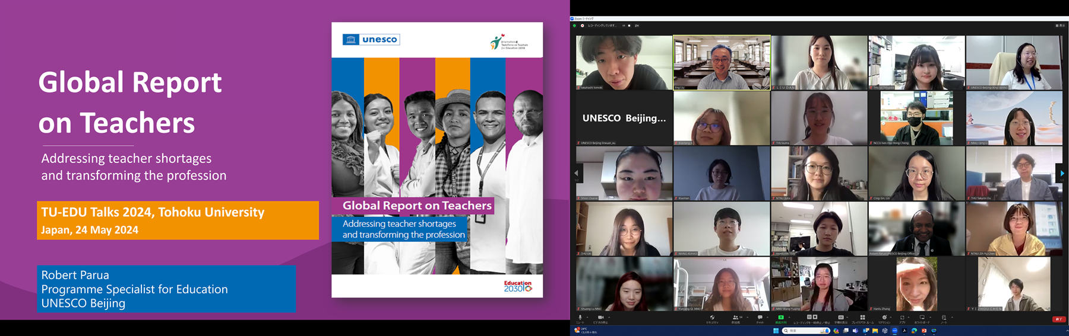Select takahashi tomoki's video tile

(624, 62)
